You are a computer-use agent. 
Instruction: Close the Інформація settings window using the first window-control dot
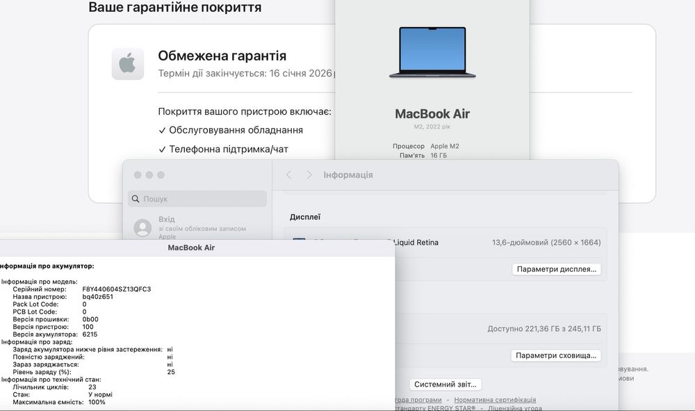pos(138,175)
